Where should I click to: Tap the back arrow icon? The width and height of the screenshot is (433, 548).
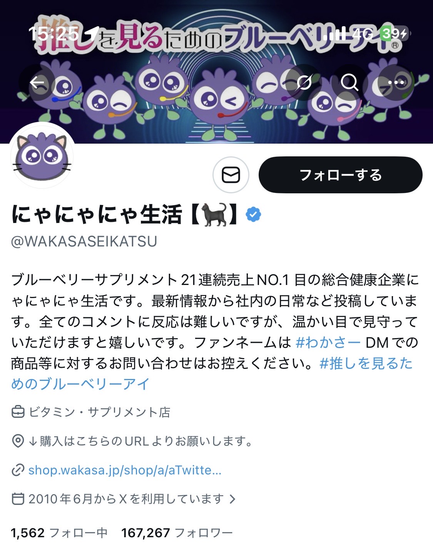pos(37,82)
